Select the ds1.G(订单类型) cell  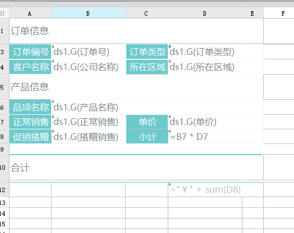point(215,52)
